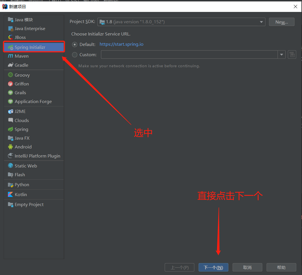Select Griffon project type label
This screenshot has height=275, width=302.
click(x=22, y=84)
